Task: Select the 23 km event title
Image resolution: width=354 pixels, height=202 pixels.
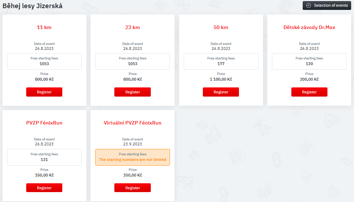Action: click(132, 27)
